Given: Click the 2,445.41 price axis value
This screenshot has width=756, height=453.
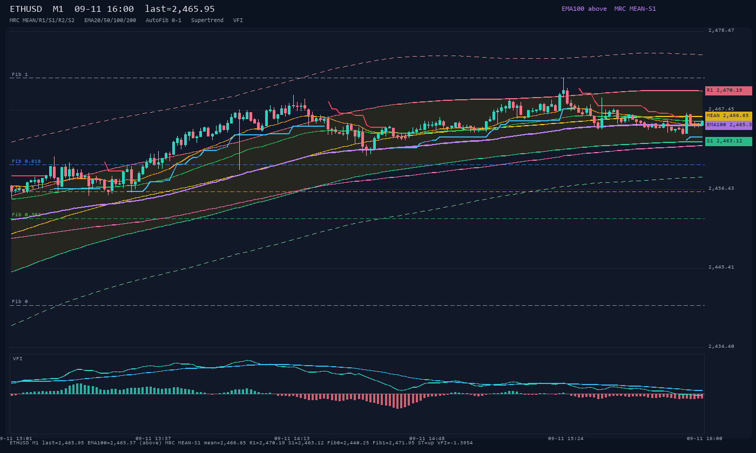Looking at the screenshot, I should (721, 267).
